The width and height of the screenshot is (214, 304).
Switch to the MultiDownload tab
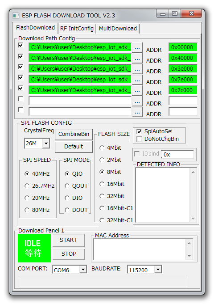click(118, 29)
